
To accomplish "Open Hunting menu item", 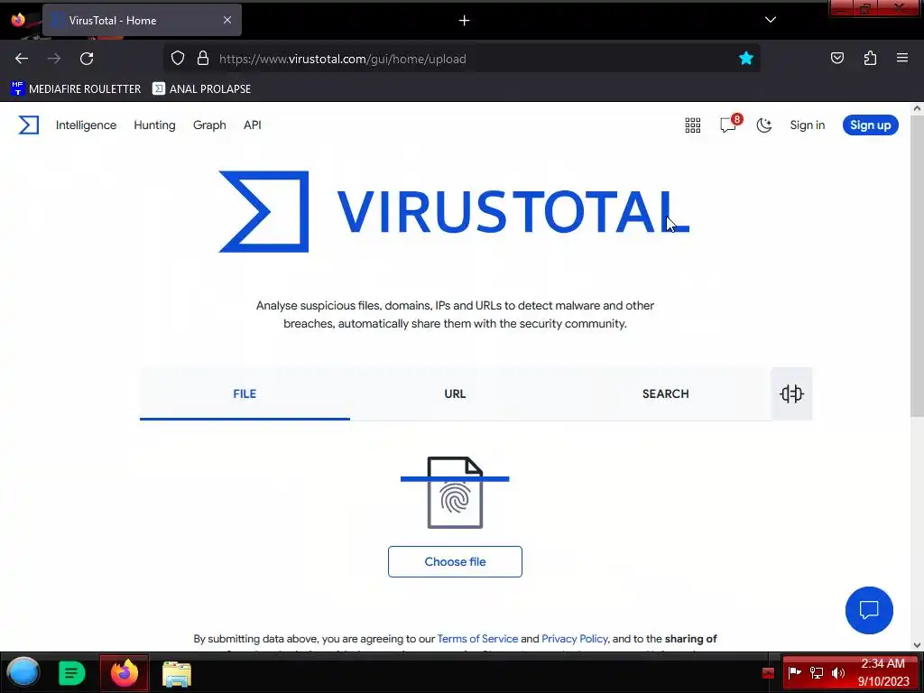I will (154, 125).
